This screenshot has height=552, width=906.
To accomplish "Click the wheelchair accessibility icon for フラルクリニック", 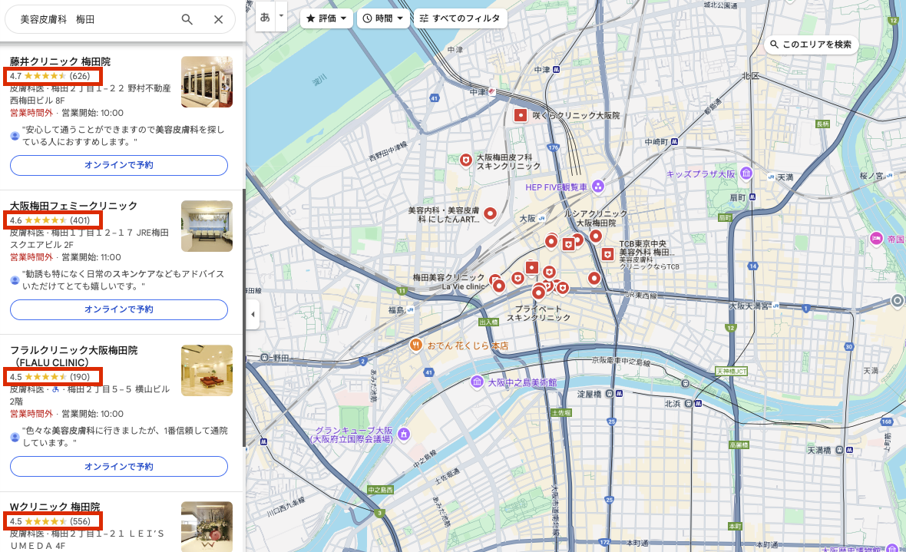I will (56, 389).
